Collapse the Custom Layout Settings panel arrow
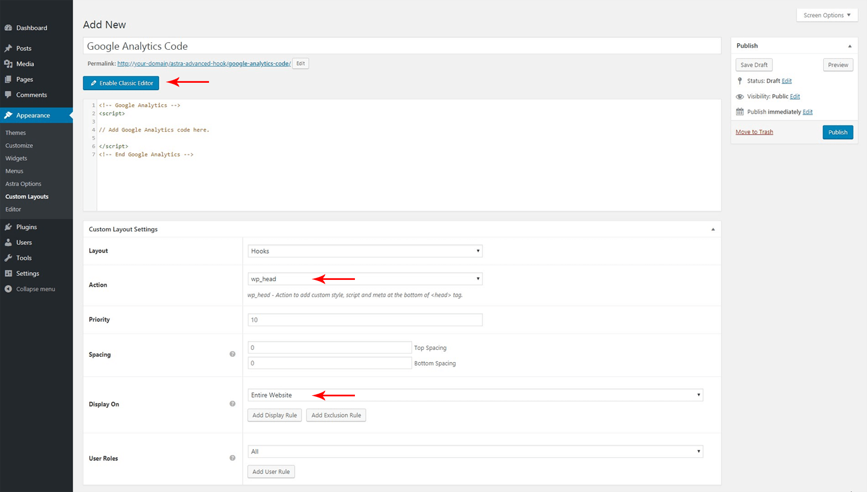The image size is (867, 492). [x=713, y=229]
